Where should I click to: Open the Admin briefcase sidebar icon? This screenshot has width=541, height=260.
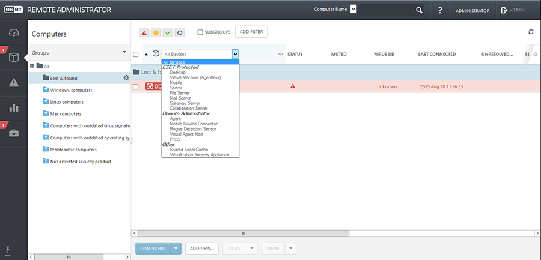[x=14, y=133]
